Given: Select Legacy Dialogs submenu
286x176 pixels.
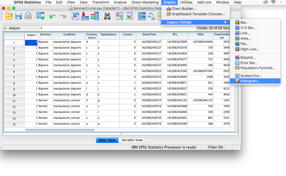Looking at the screenshot, I should click(196, 22).
